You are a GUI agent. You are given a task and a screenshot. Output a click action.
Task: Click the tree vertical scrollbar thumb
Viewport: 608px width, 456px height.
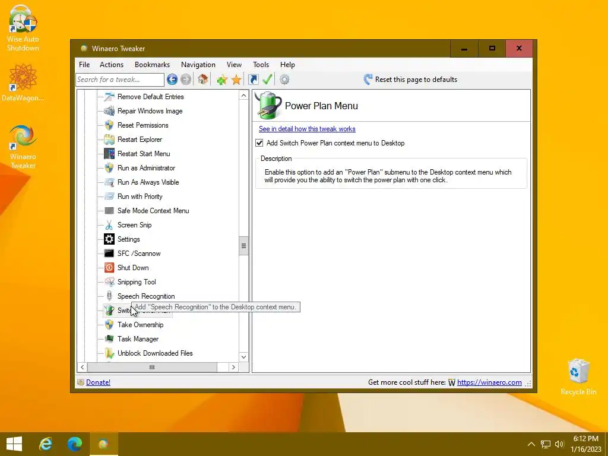(243, 246)
